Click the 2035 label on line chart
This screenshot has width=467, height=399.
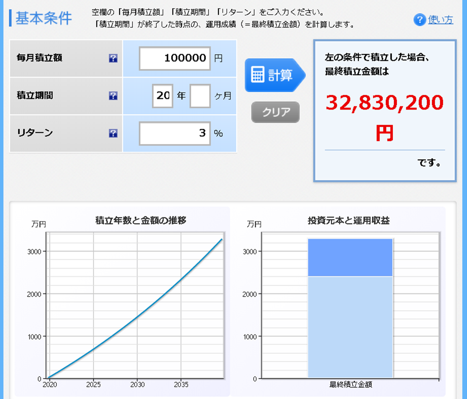click(181, 385)
